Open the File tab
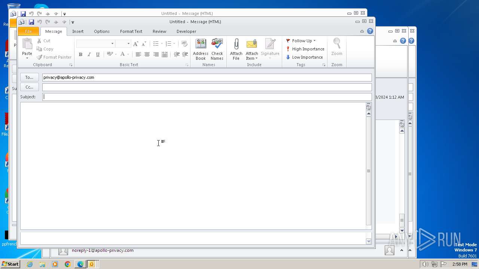Viewport: 479px width, 269px height. point(28,31)
